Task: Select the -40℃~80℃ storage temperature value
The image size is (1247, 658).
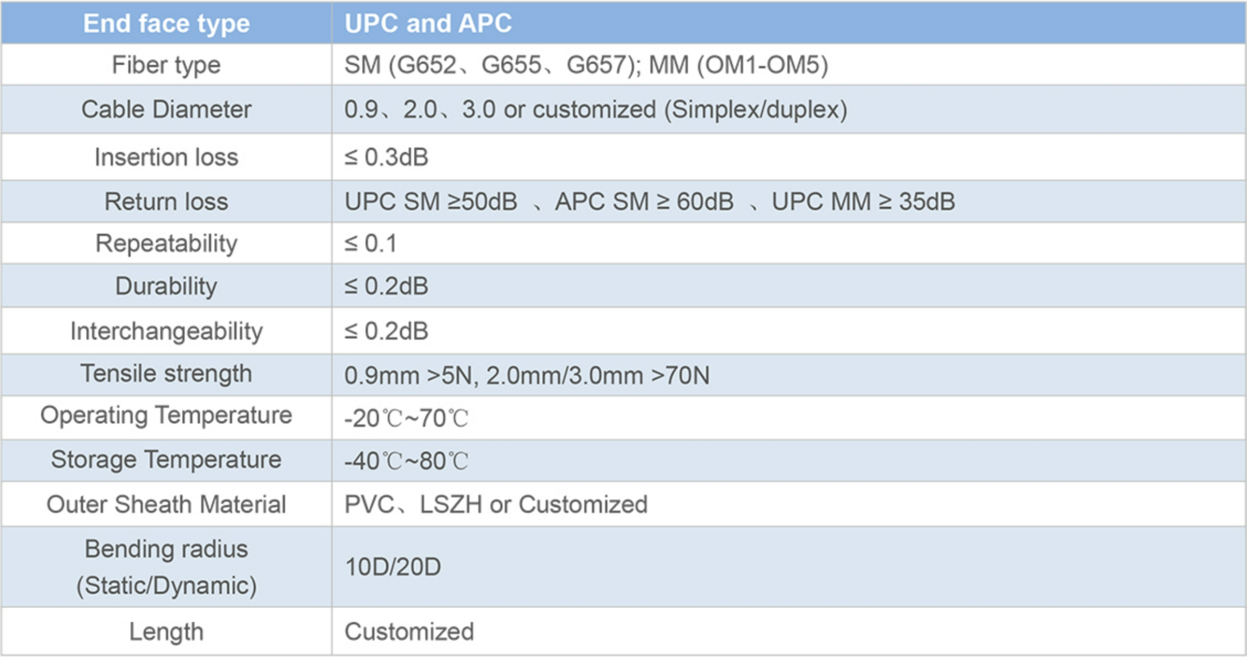Action: pos(406,461)
